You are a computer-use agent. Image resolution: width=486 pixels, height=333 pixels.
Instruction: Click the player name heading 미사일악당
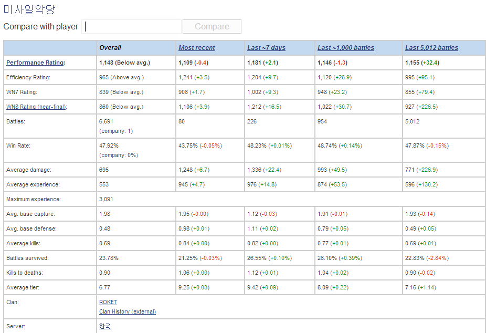[29, 9]
